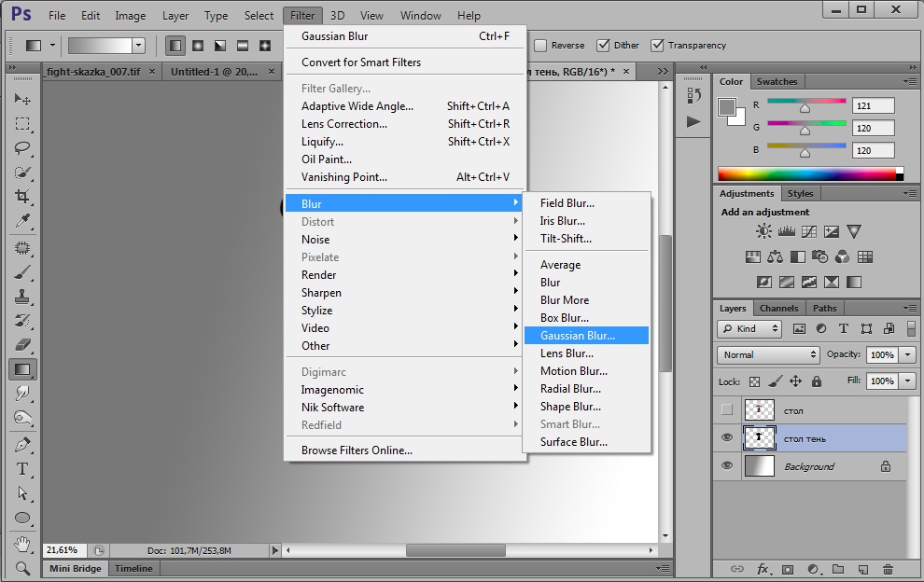Open the Fill slider dropdown arrow
This screenshot has width=924, height=582.
(x=908, y=381)
